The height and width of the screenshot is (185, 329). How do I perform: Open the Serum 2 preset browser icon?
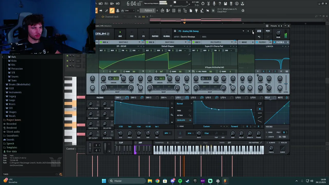tap(259, 31)
